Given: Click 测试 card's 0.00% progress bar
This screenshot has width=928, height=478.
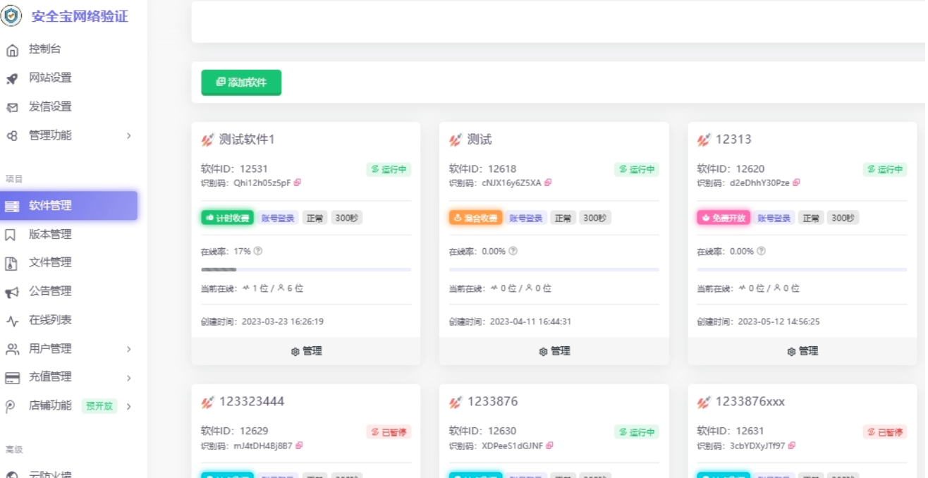Looking at the screenshot, I should pos(554,269).
